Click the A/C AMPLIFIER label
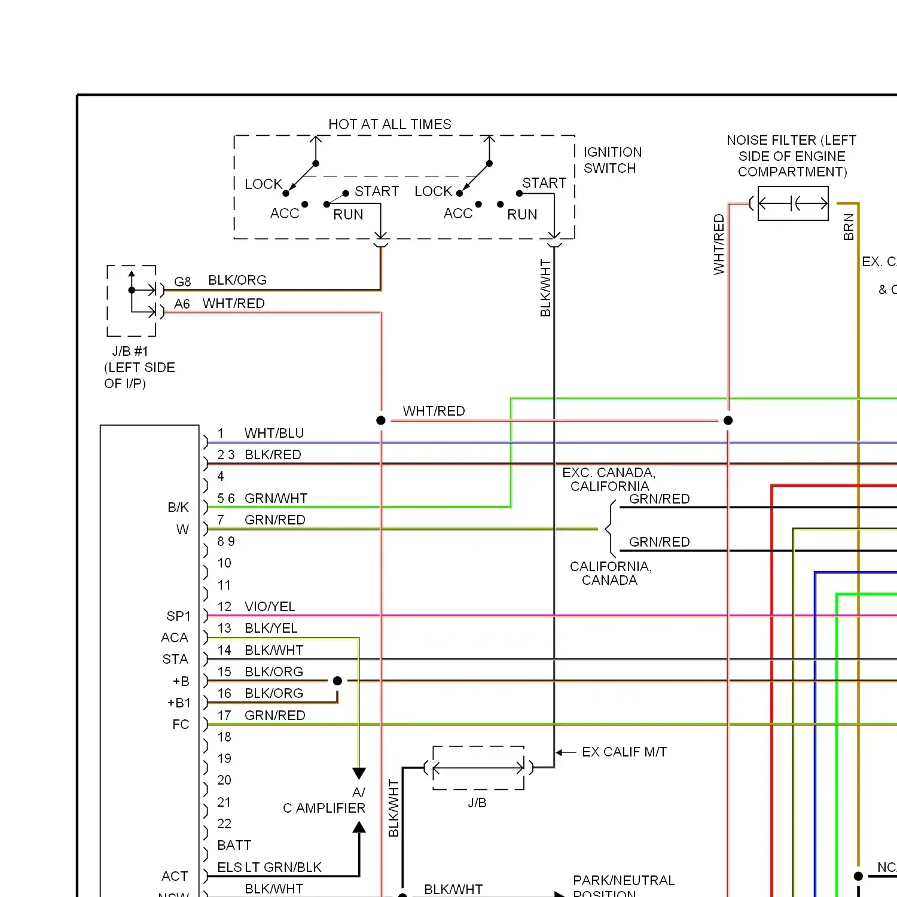Image resolution: width=897 pixels, height=897 pixels. tap(324, 800)
